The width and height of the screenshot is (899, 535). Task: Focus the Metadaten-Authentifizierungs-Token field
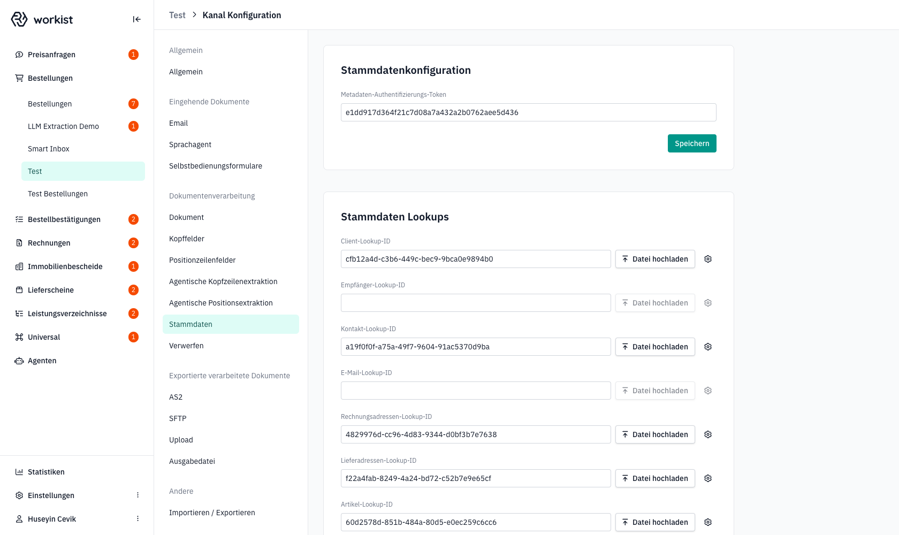pyautogui.click(x=529, y=112)
